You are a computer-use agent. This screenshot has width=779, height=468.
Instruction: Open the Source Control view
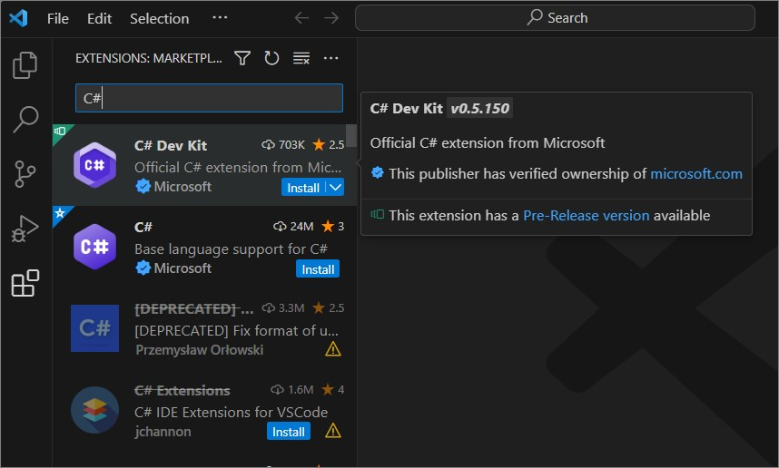coord(25,174)
